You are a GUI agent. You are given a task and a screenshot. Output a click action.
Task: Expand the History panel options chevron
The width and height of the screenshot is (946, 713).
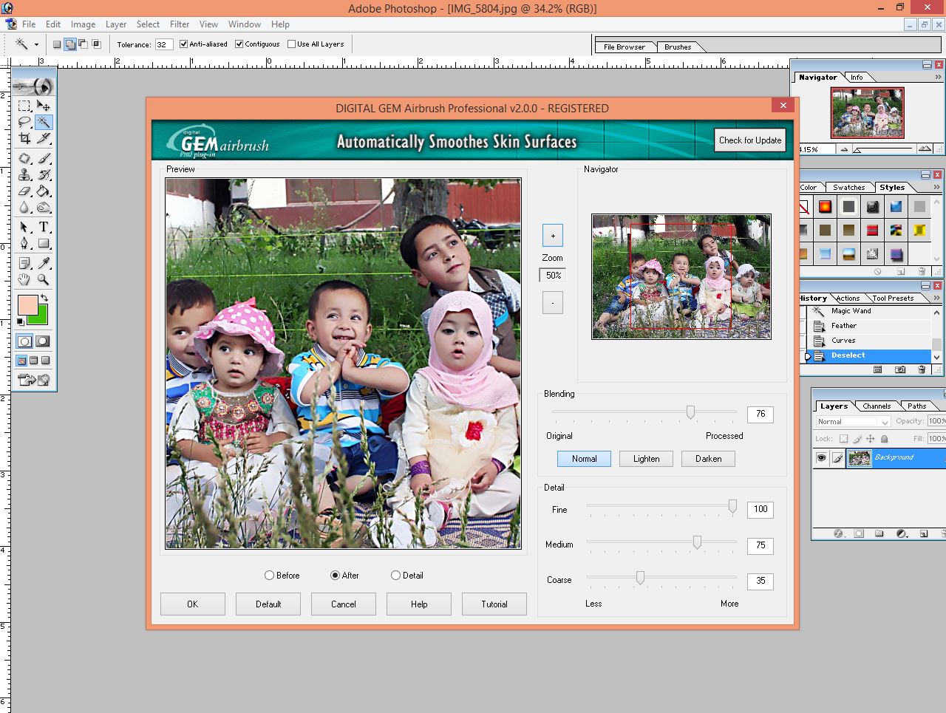[936, 298]
